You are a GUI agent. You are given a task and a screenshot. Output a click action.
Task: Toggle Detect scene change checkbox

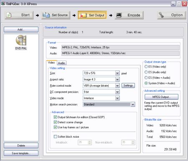pyautogui.click(x=55, y=122)
